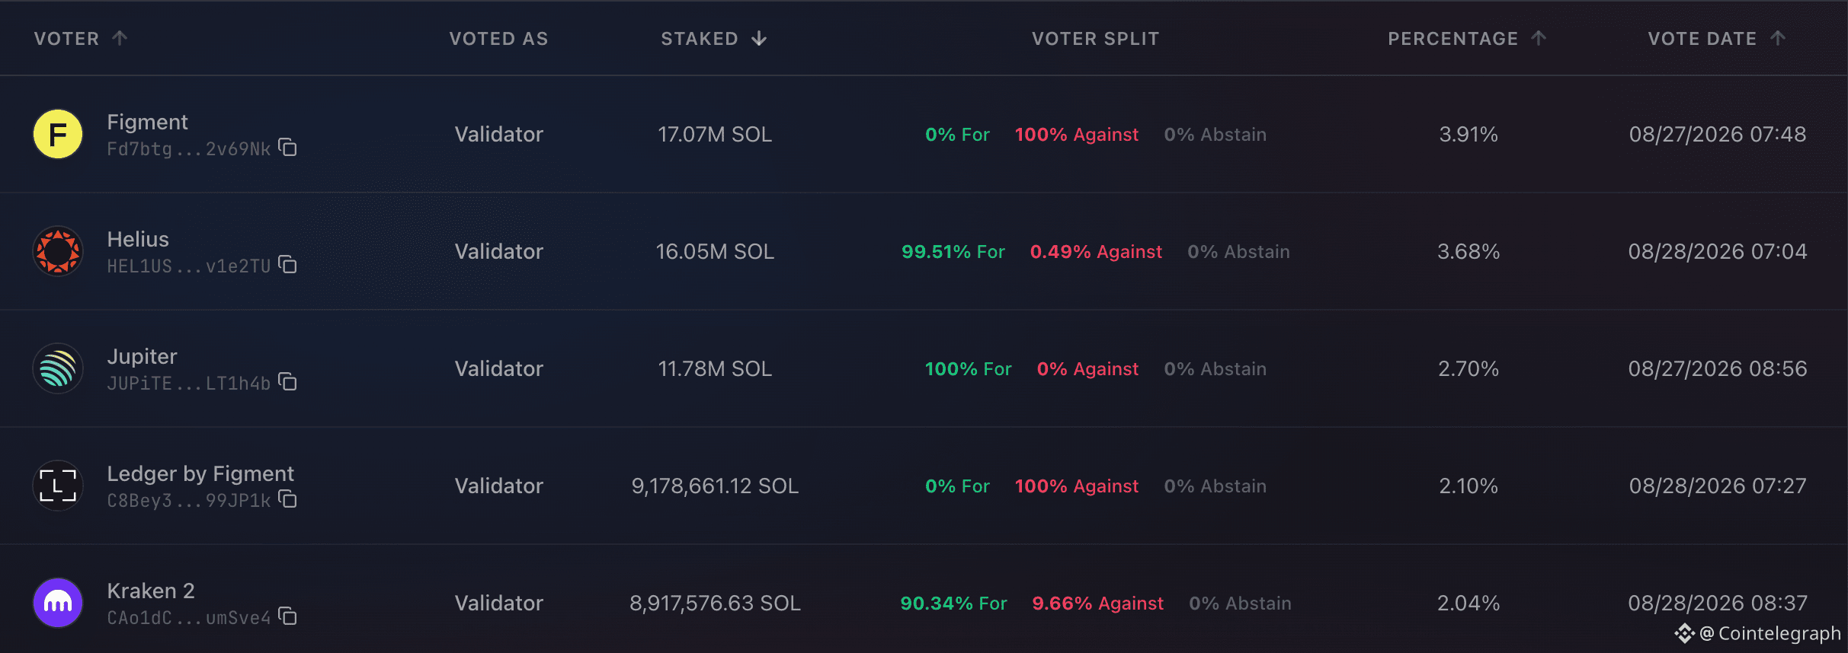Copy Jupiter address JUPiTE...LT1h4b
Screen dimensions: 1848x653
tap(287, 382)
